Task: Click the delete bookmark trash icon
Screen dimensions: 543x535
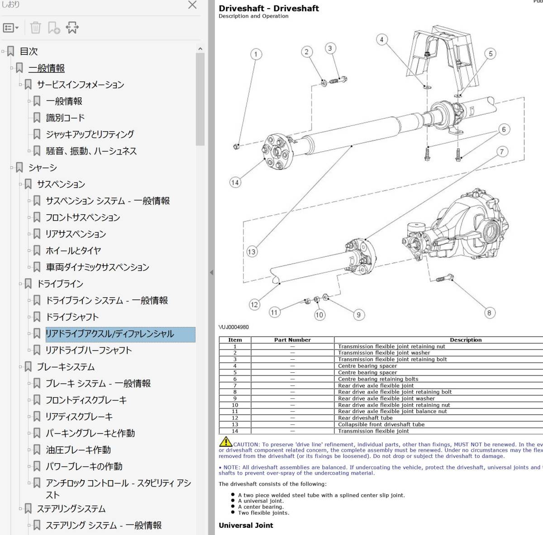Action: coord(35,28)
